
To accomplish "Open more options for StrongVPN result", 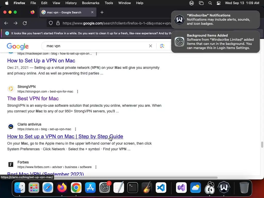I will (x=77, y=92).
